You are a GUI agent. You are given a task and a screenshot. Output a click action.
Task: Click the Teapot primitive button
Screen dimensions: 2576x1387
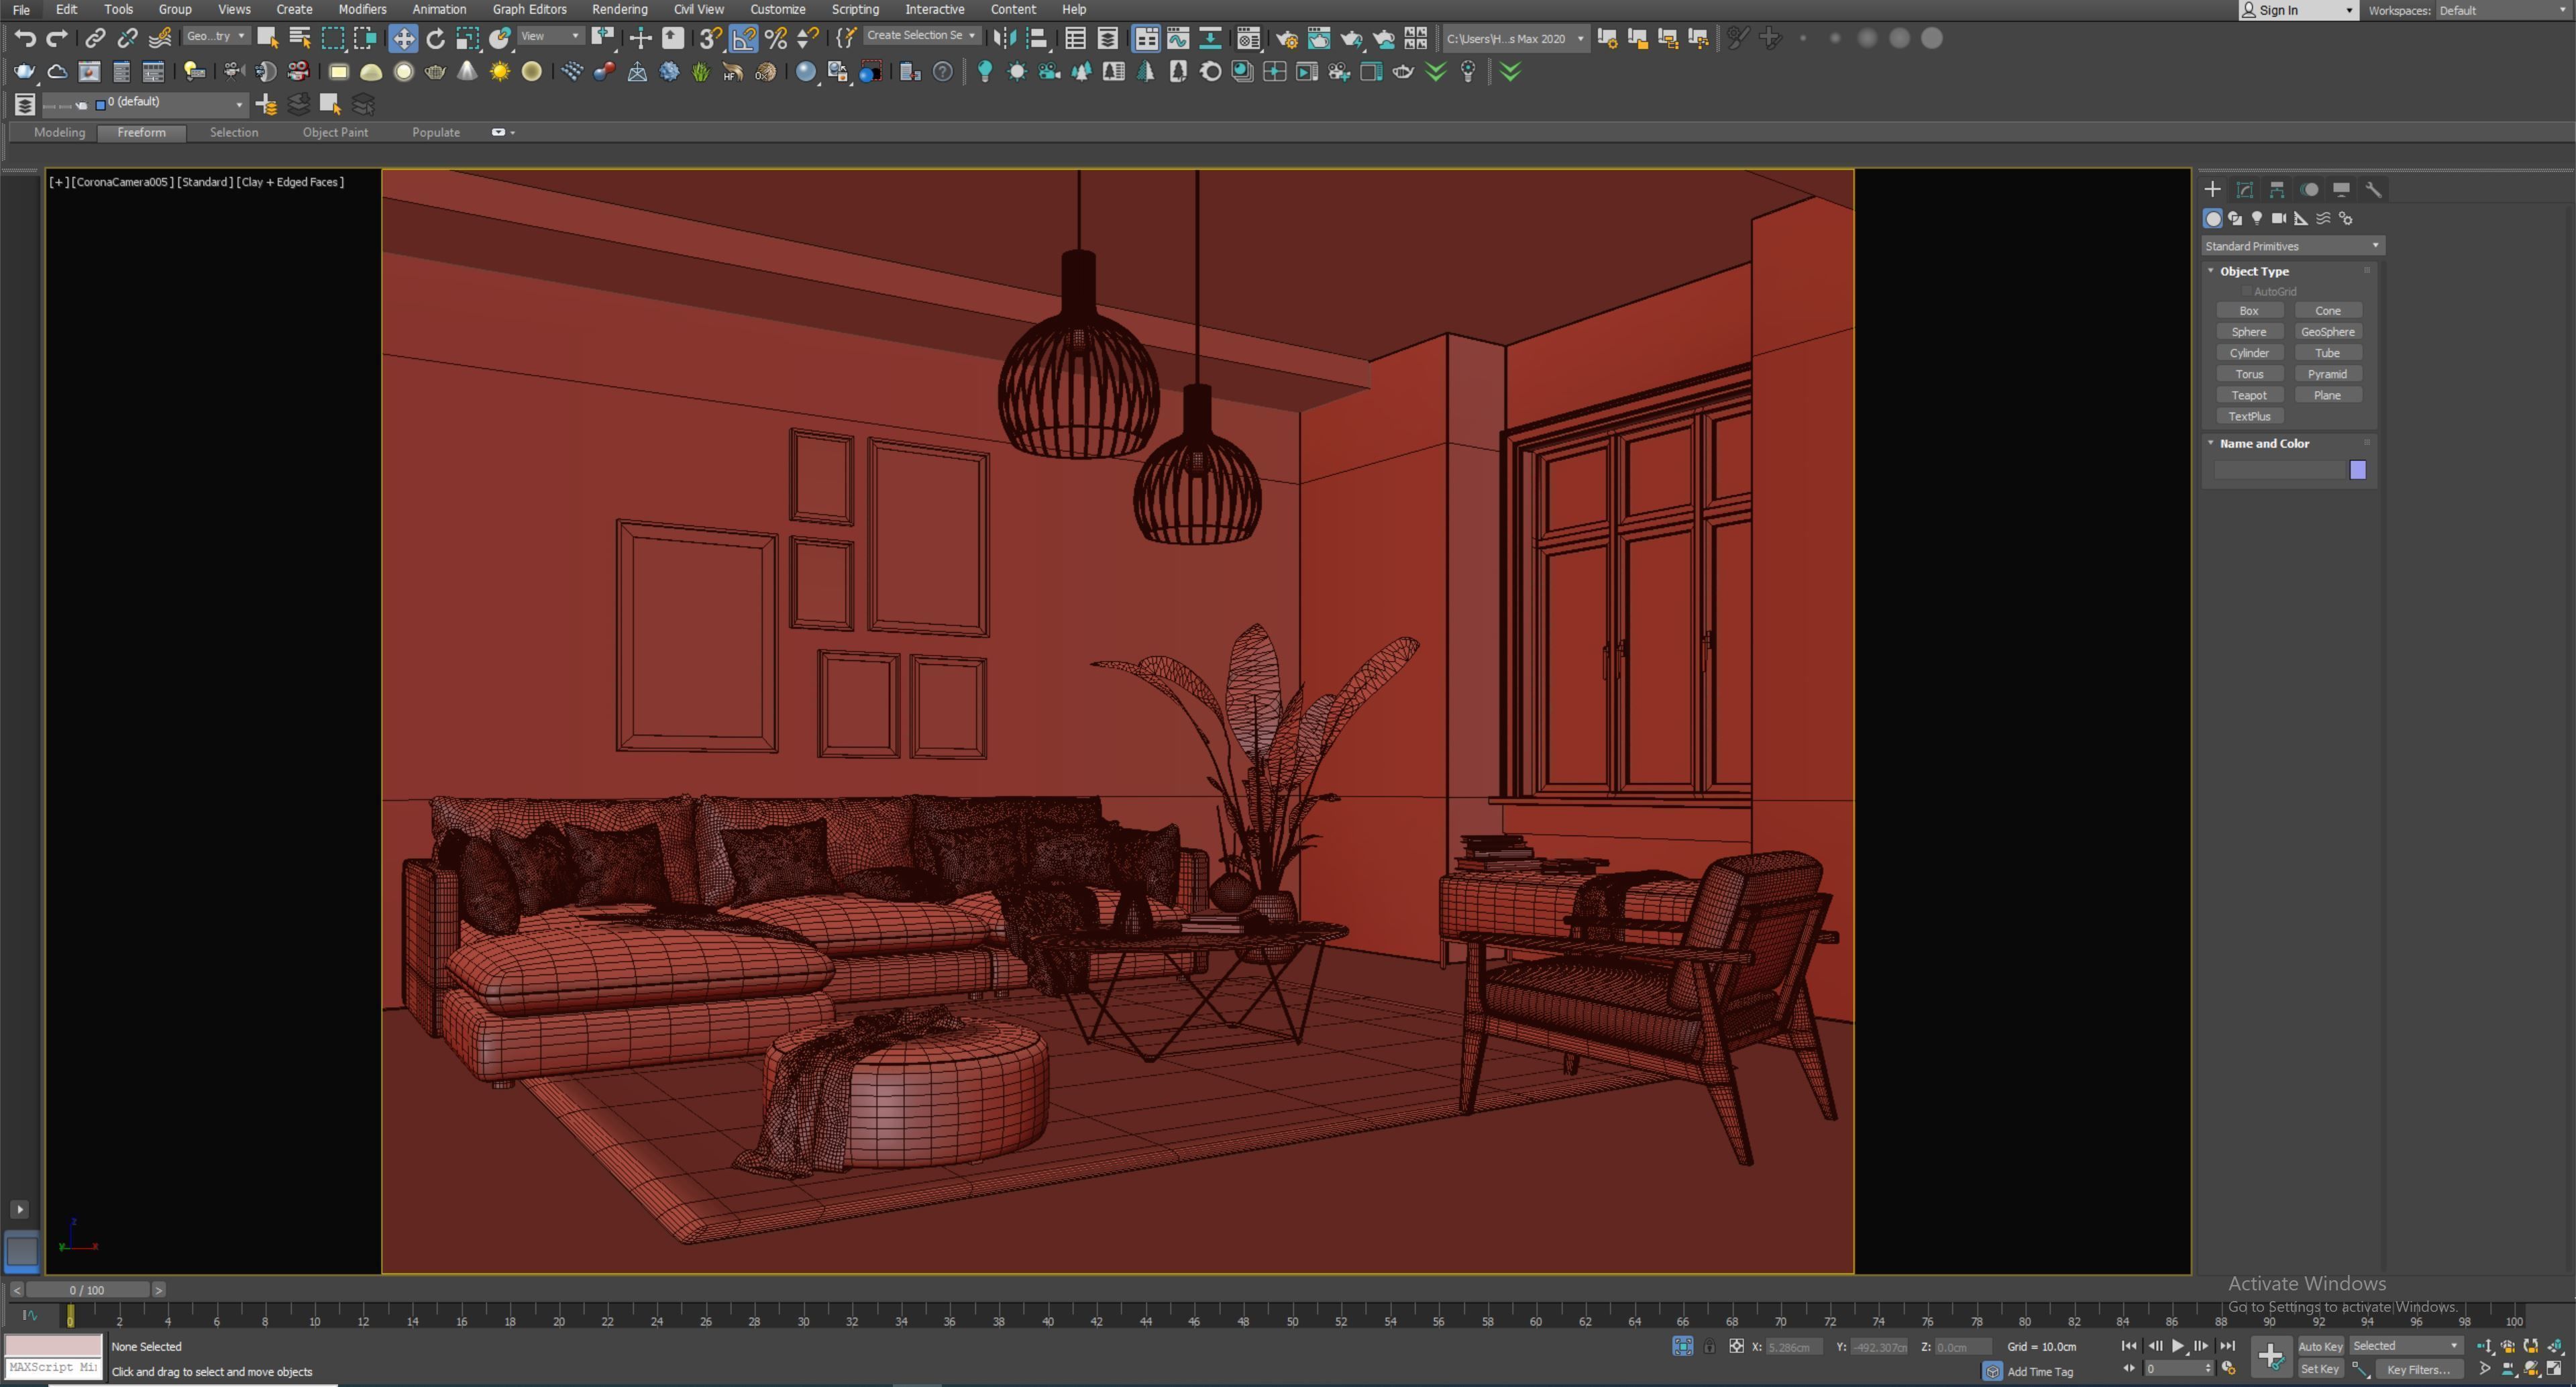click(x=2248, y=395)
